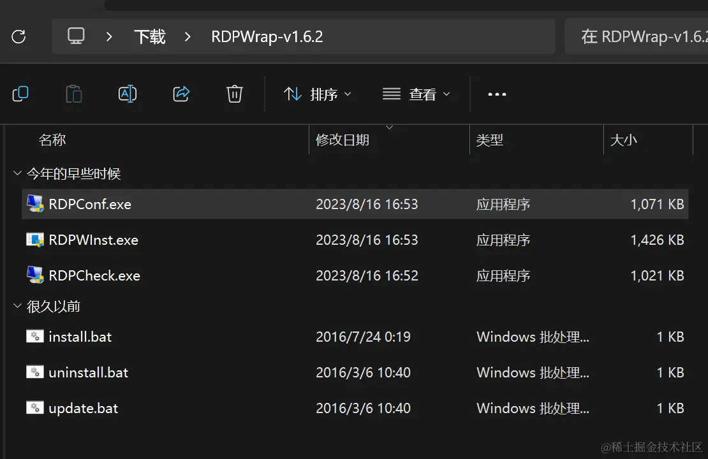Select the RDPWInst.exe file name
The image size is (708, 459).
(94, 240)
